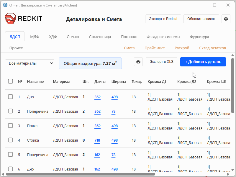Check the box for row 6 Дно
Image resolution: width=236 pixels, height=177 pixels.
(x=10, y=169)
